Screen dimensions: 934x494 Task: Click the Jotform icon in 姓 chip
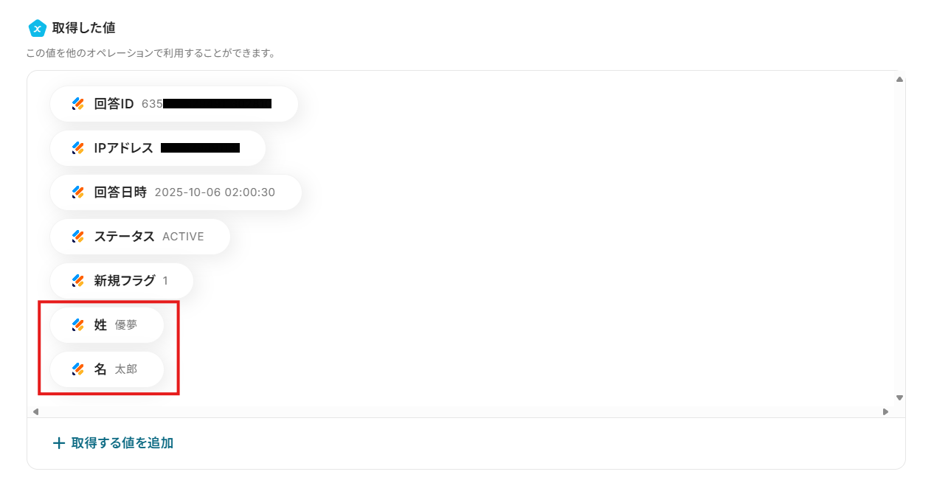[x=78, y=325]
